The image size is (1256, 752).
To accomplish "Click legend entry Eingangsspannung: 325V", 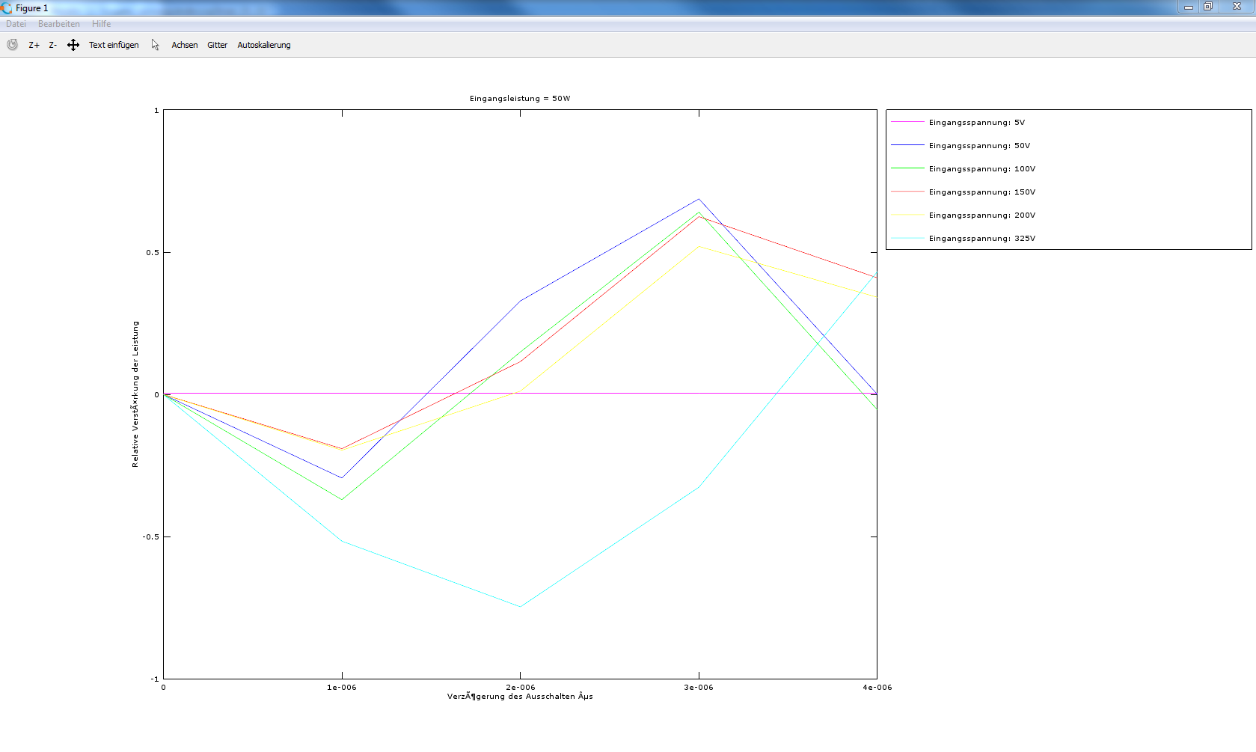I will (982, 238).
